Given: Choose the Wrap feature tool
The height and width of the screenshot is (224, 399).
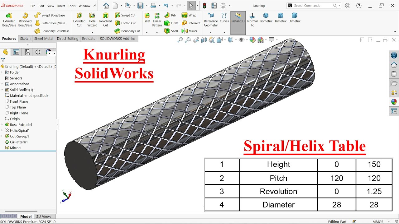Looking at the screenshot, I should click(189, 15).
